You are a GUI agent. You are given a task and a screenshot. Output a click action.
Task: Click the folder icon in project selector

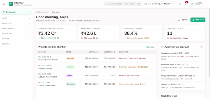145,4
